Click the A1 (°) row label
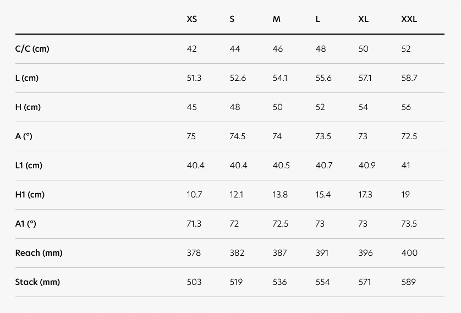Screen dimensions: 461x313 (x=25, y=224)
